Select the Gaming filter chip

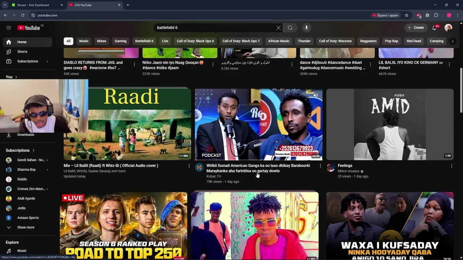(120, 41)
